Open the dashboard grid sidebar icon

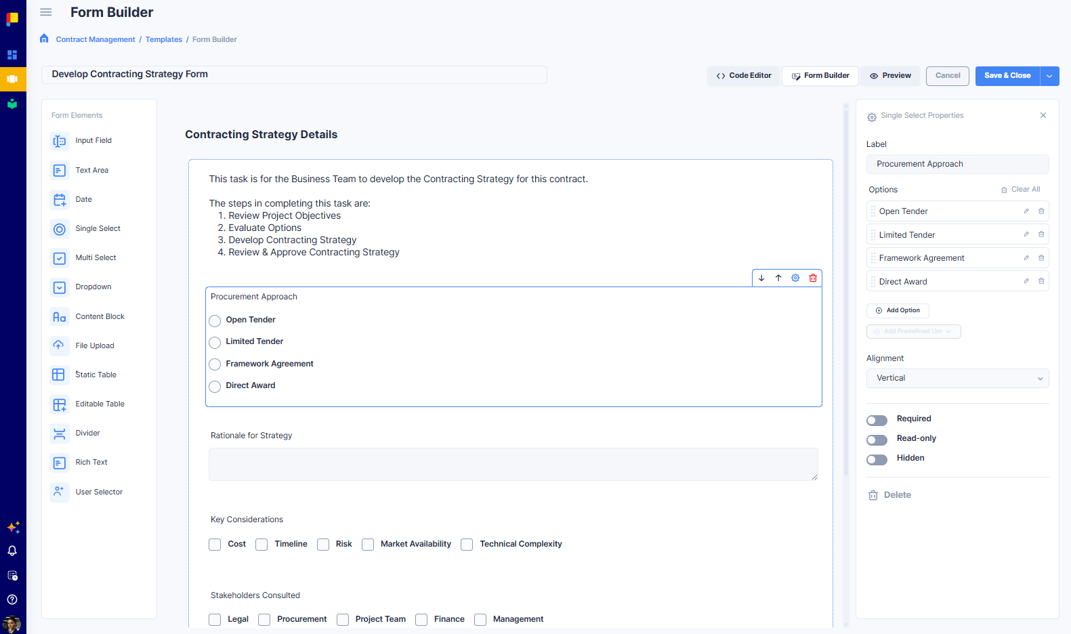pos(12,55)
